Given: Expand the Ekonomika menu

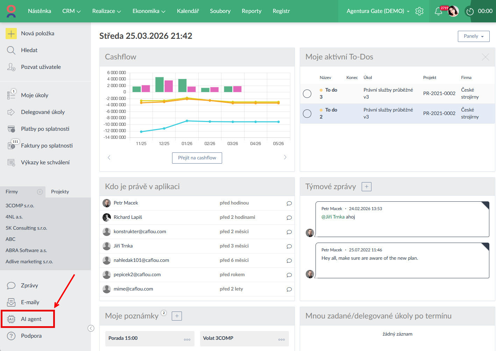Looking at the screenshot, I should pyautogui.click(x=149, y=11).
